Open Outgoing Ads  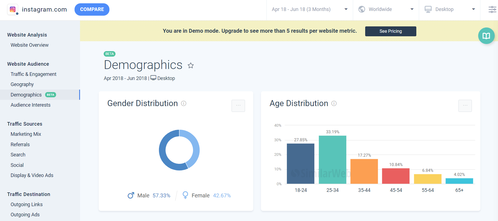(x=25, y=215)
